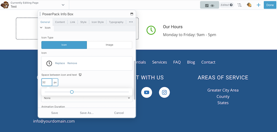Open the Outline panel list icon
277x132 pixels.
pyautogui.click(x=240, y=5)
